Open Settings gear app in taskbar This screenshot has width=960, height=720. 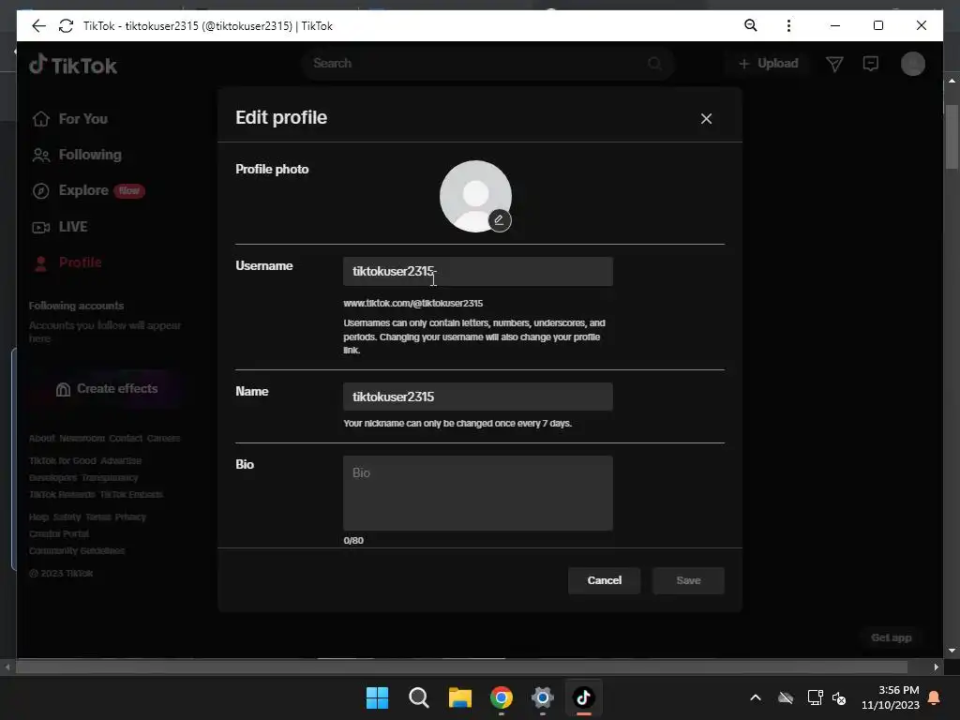pyautogui.click(x=543, y=697)
